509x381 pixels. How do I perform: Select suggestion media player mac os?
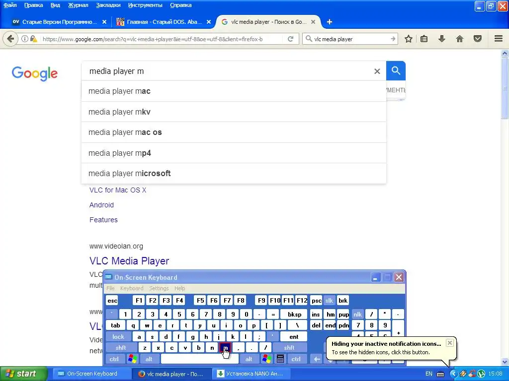point(234,132)
